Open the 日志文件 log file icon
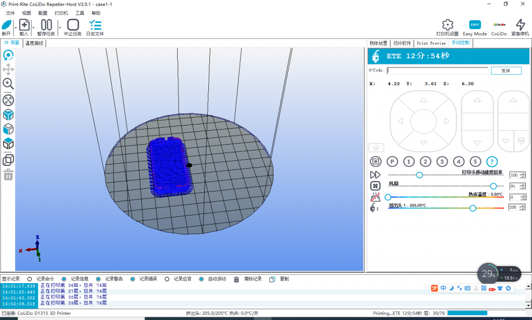 95,24
